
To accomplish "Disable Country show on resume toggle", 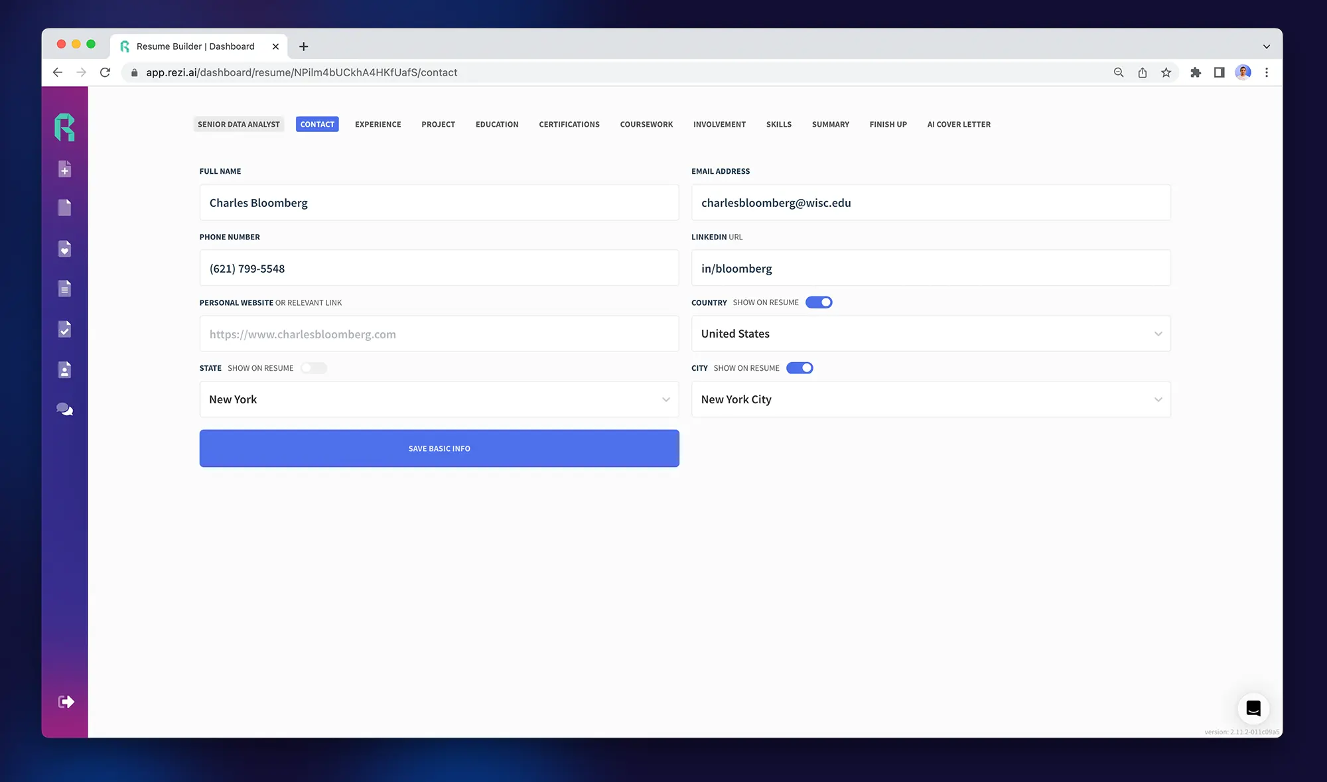I will [819, 302].
